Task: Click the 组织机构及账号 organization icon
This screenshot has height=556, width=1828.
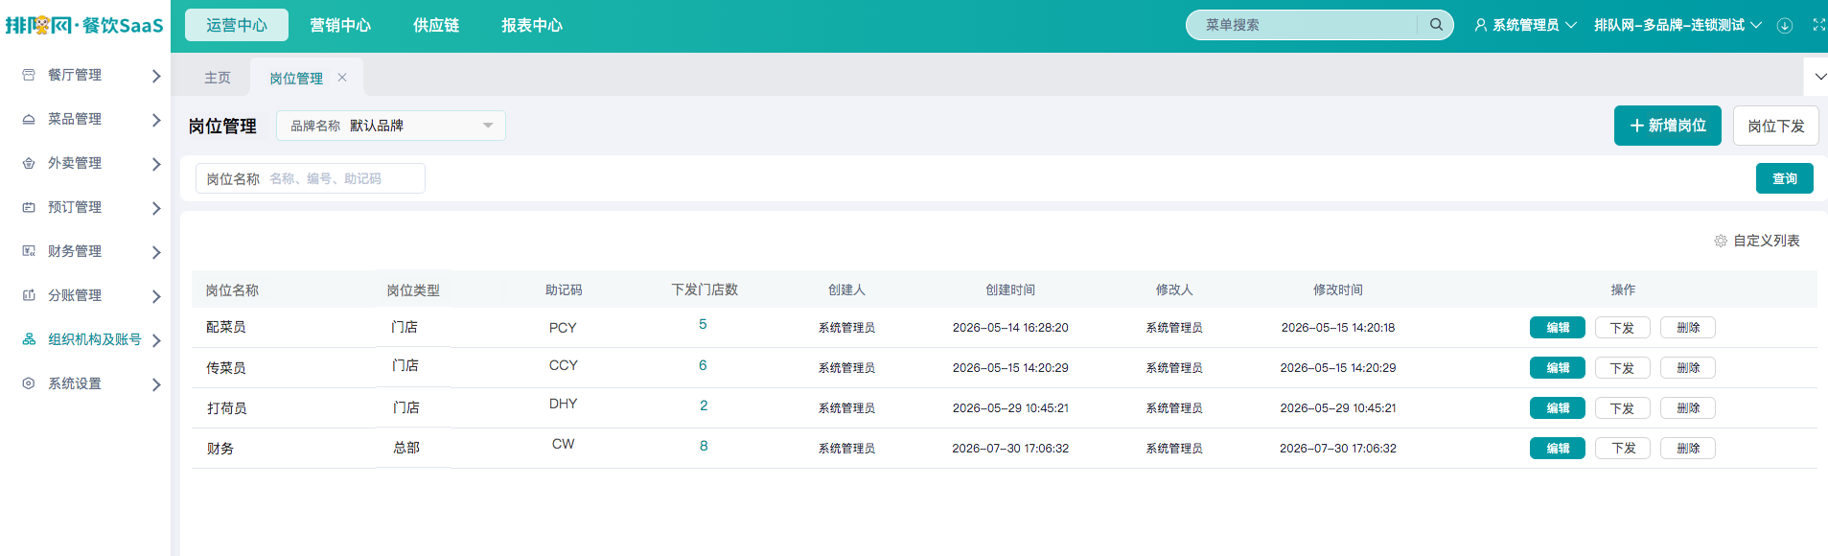Action: coord(29,339)
